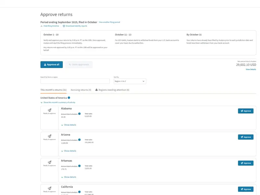Approve the California return
The height and width of the screenshot is (195, 260).
point(246,189)
